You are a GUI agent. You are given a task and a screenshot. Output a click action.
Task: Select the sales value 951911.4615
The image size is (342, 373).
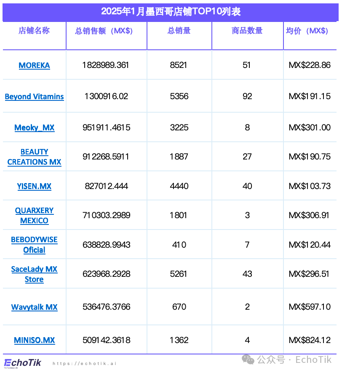click(x=106, y=127)
